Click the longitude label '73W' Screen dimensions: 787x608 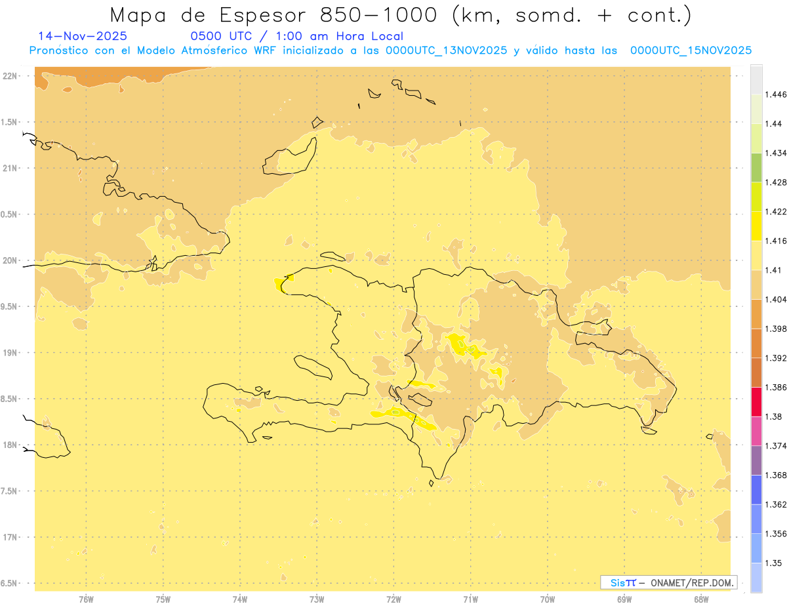click(x=317, y=599)
